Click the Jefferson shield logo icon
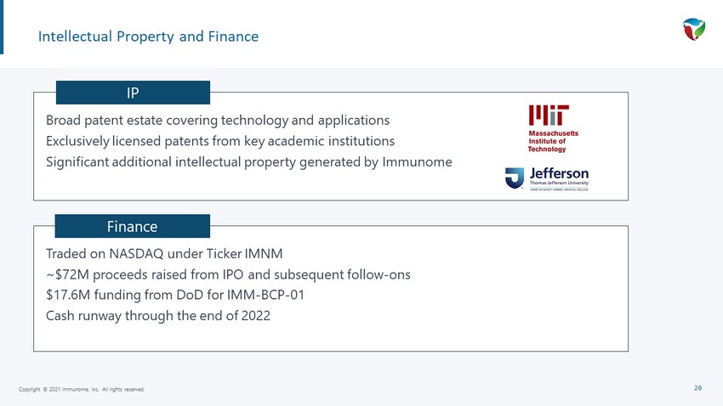This screenshot has width=723, height=406. tap(515, 178)
